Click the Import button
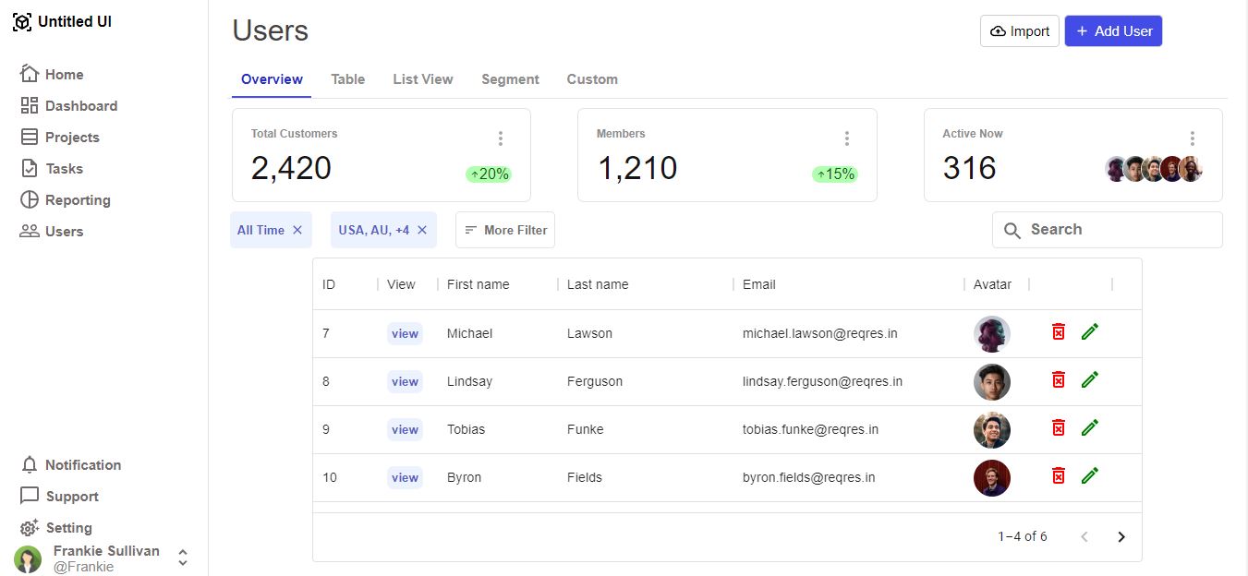 1019,31
